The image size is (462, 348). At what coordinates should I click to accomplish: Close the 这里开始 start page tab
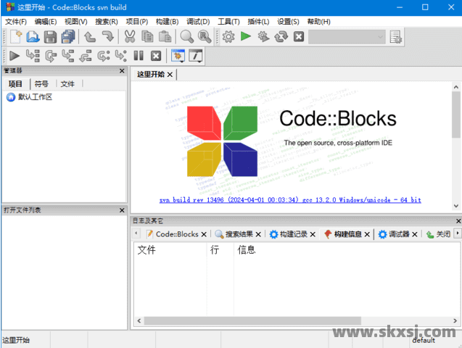coord(170,75)
